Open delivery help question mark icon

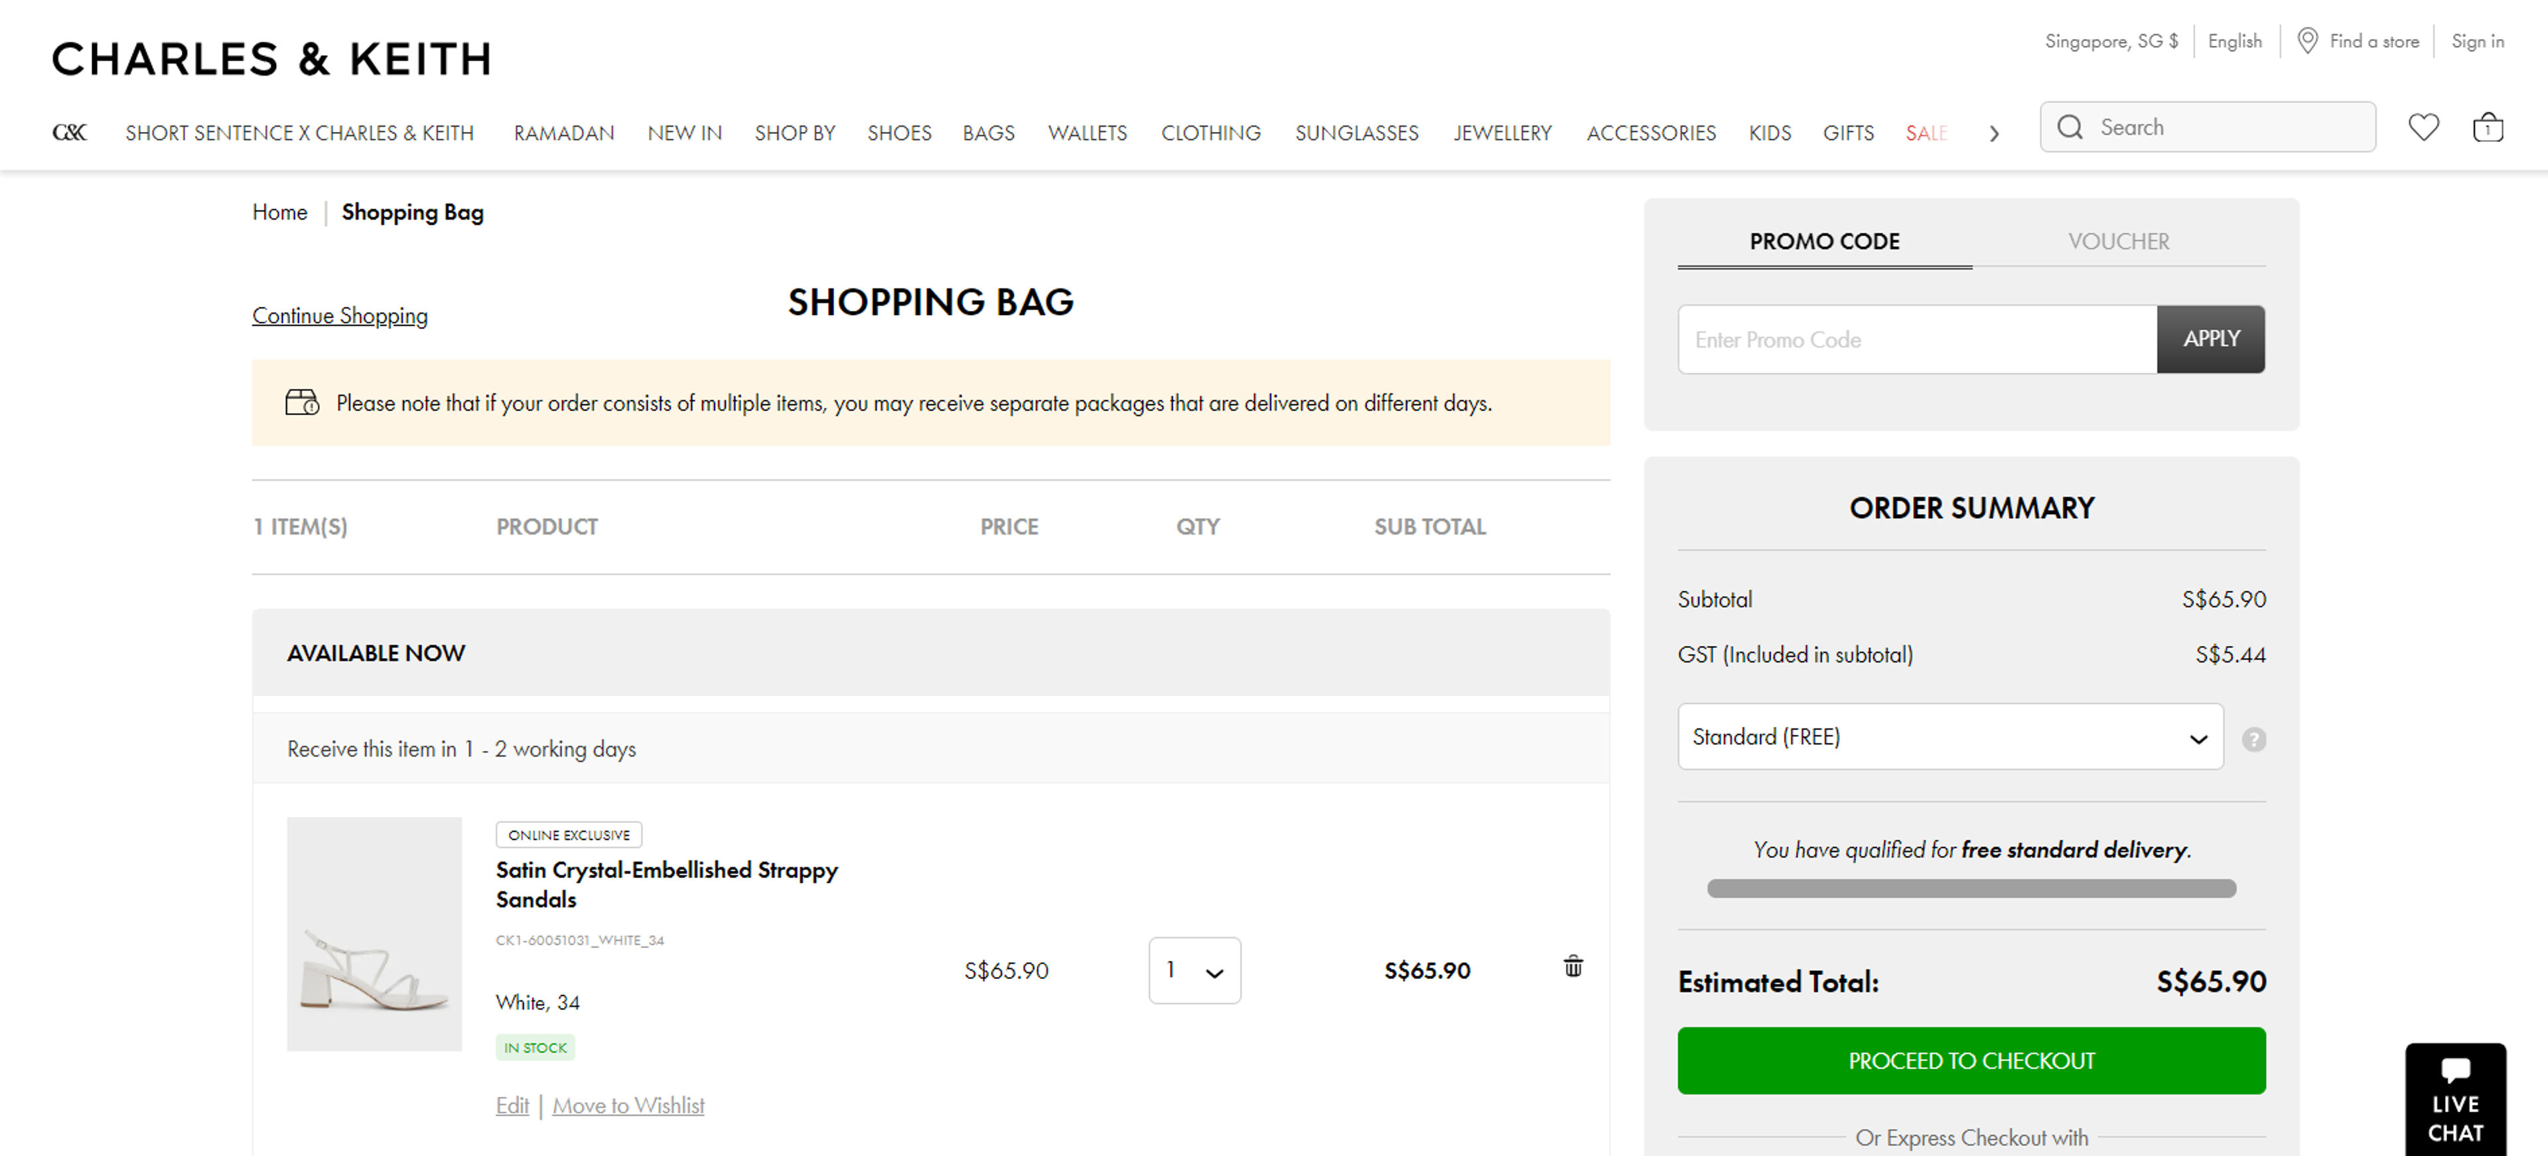click(2253, 739)
